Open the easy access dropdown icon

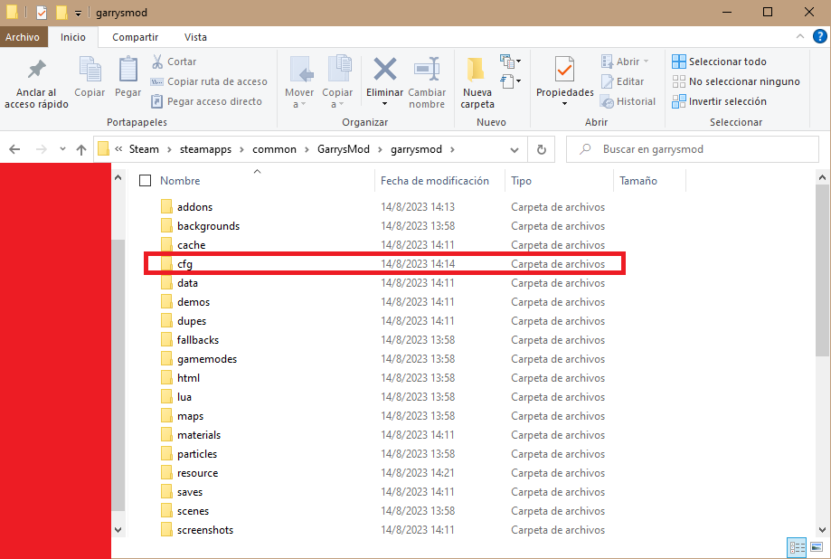[x=510, y=81]
